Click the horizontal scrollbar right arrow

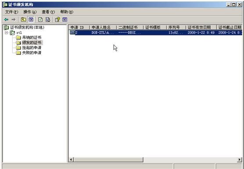[240, 159]
